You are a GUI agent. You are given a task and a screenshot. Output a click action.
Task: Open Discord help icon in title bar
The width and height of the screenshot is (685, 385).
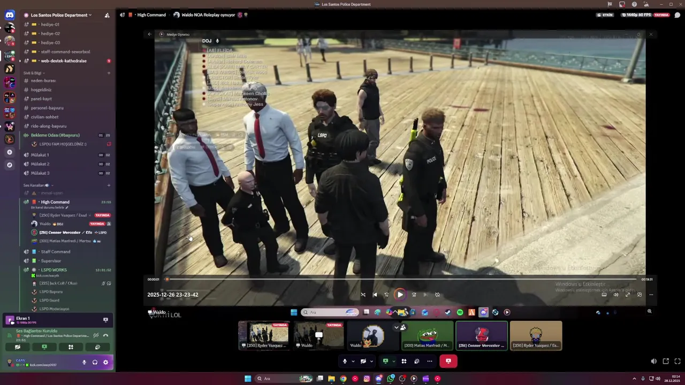point(634,4)
